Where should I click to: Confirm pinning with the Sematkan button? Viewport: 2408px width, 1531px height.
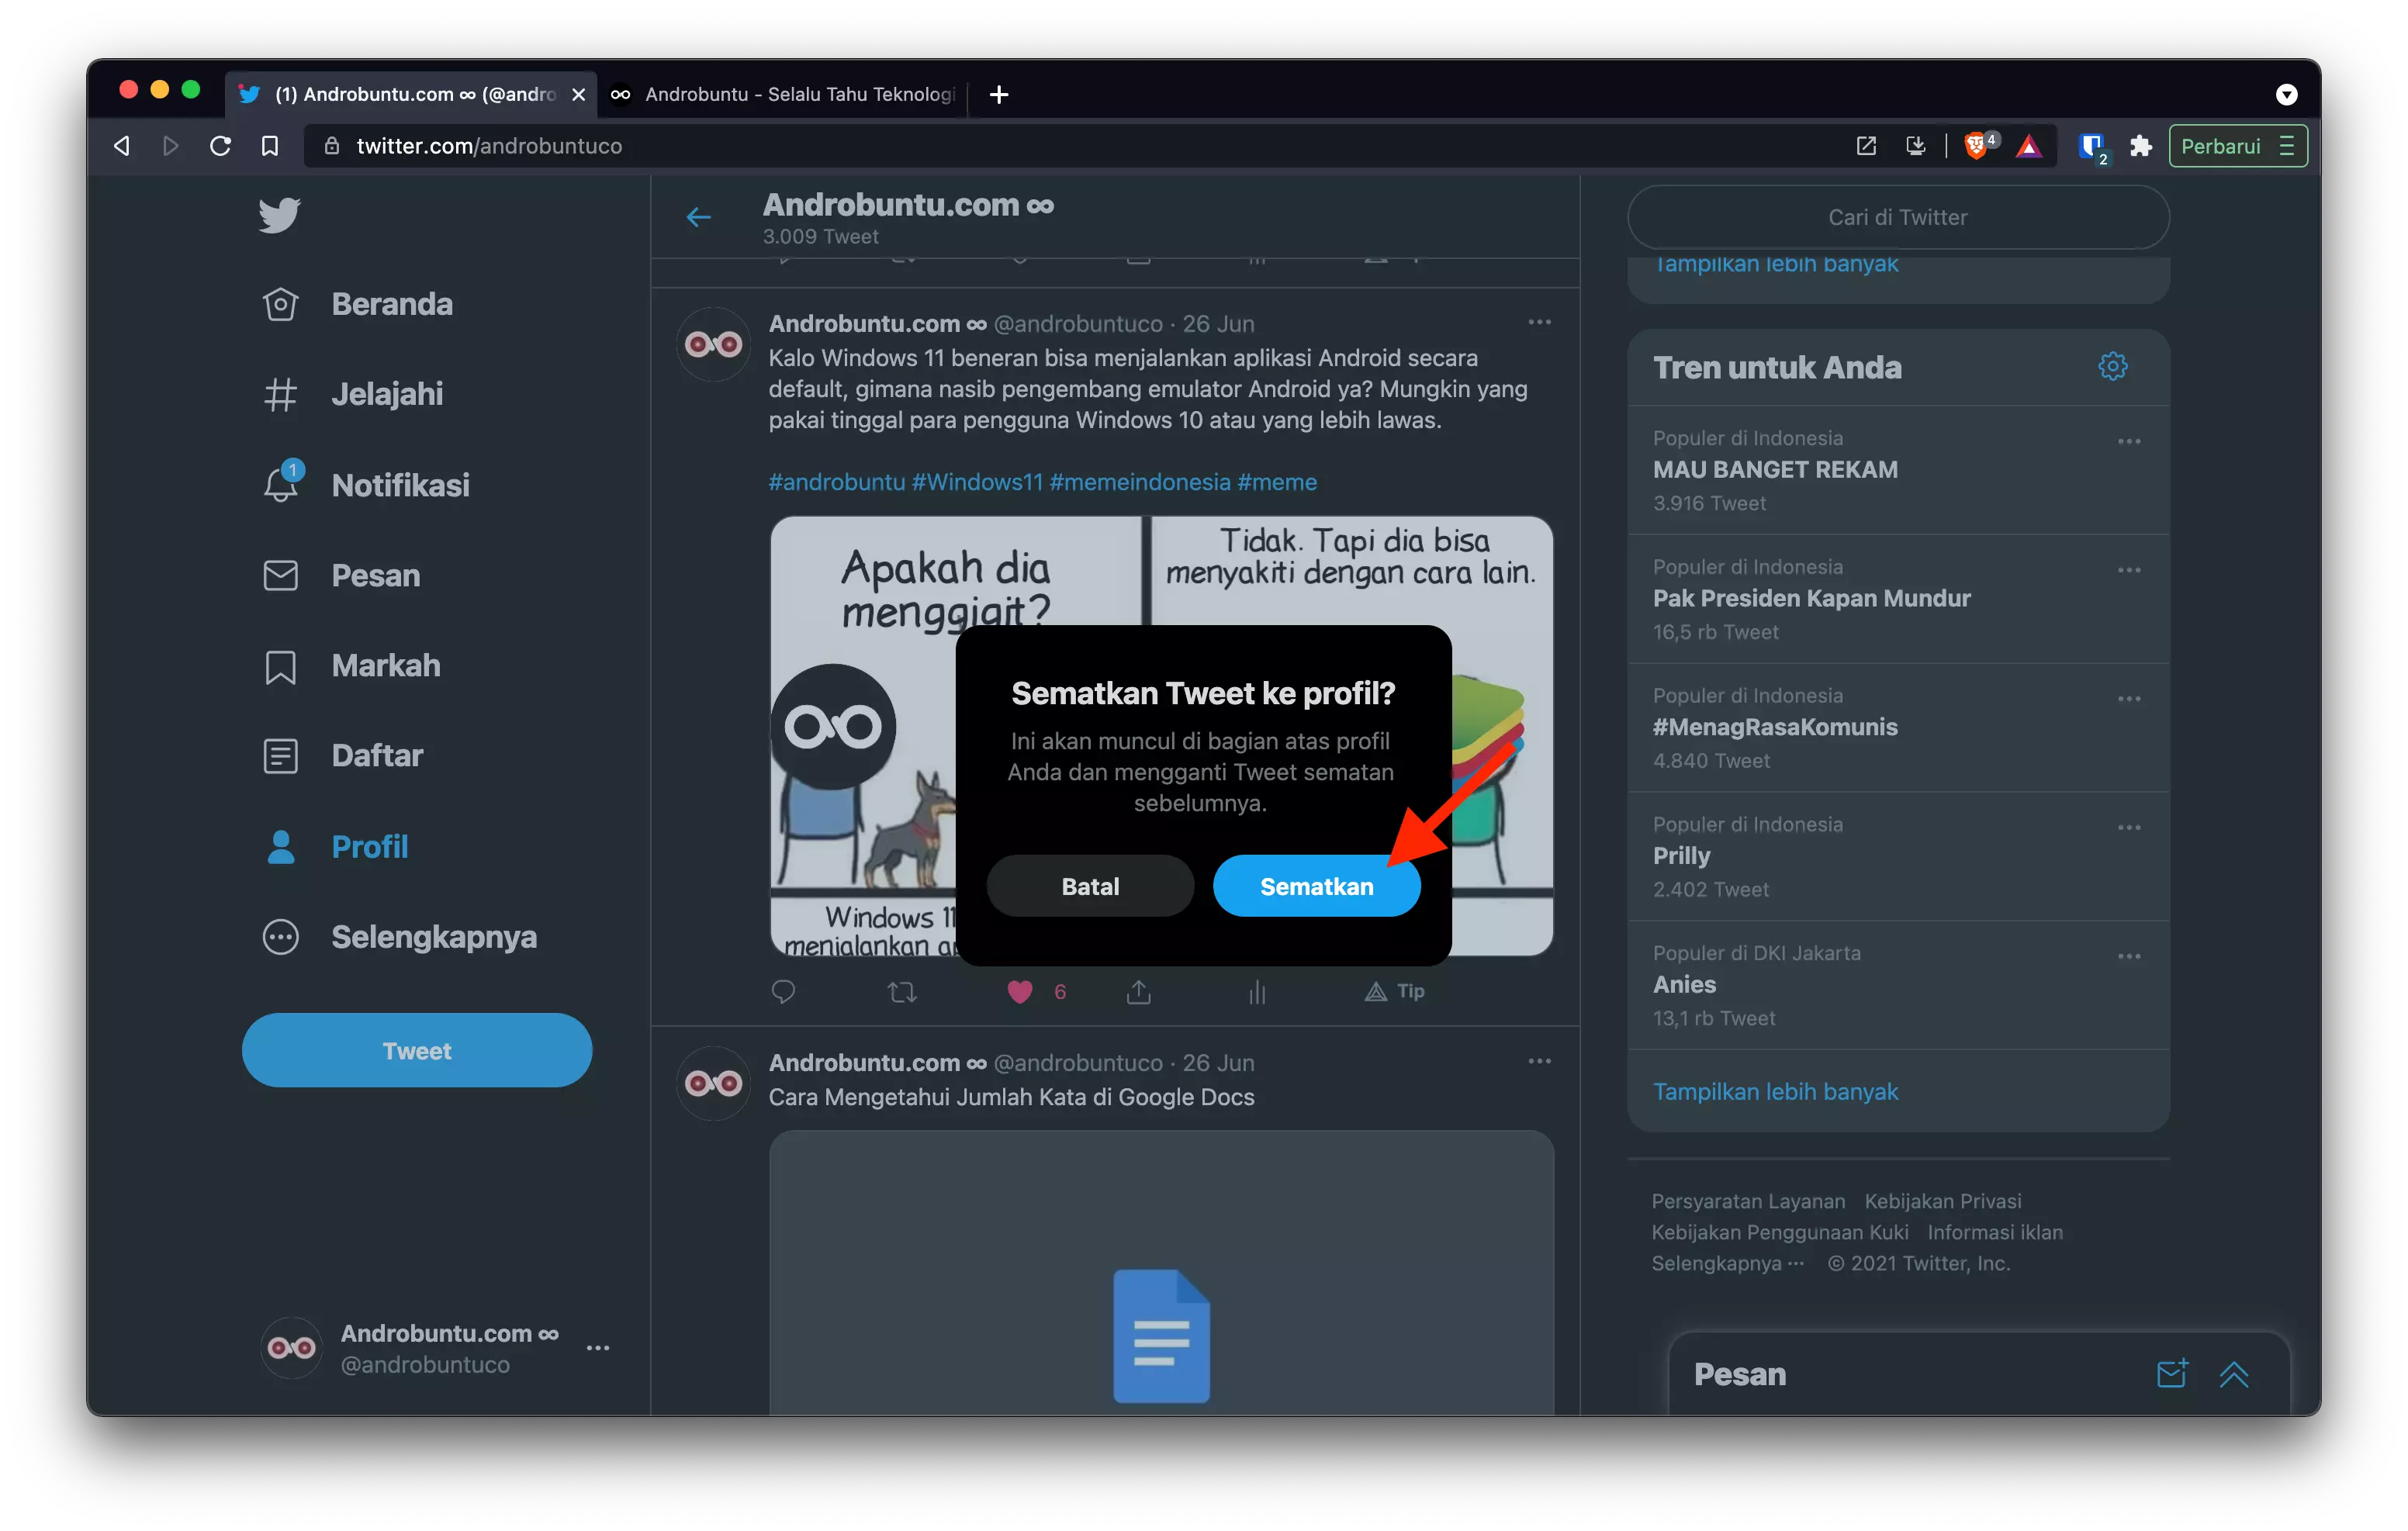pyautogui.click(x=1316, y=885)
